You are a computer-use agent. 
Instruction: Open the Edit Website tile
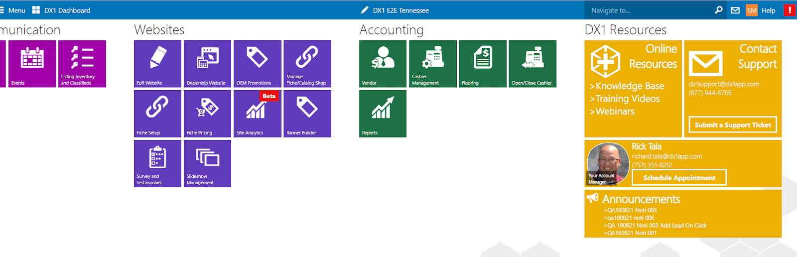[157, 64]
